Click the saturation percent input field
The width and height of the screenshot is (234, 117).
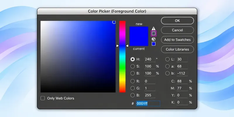pyautogui.click(x=150, y=66)
